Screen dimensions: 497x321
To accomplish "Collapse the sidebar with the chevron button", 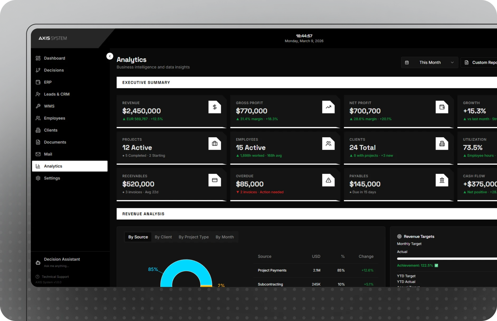I will pos(110,56).
